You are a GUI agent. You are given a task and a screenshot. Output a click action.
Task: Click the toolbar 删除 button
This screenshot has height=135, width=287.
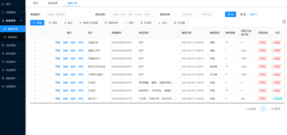point(53,23)
